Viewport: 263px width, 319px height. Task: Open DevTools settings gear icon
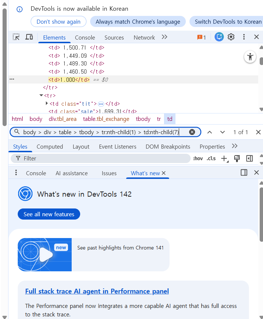(231, 37)
